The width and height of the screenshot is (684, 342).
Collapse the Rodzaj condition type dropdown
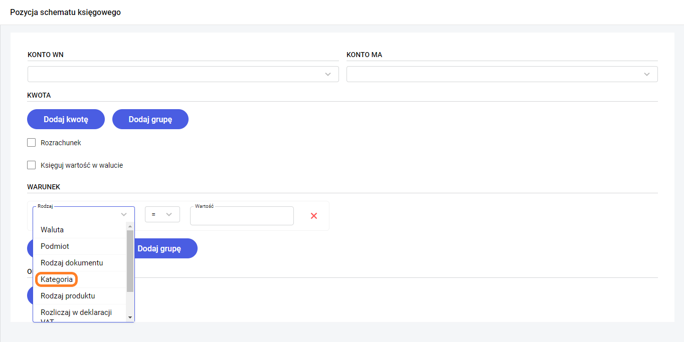pyautogui.click(x=124, y=214)
